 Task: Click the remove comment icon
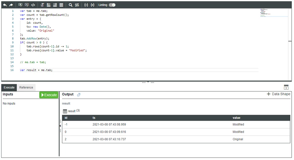[26, 5]
